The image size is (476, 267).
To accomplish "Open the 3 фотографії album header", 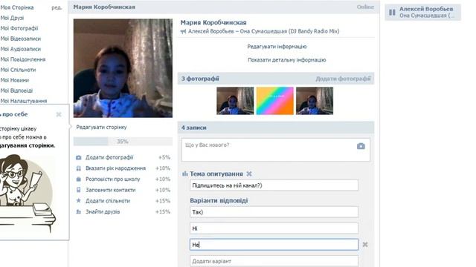I will click(x=200, y=79).
